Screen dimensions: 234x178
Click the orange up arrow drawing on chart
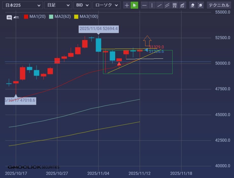(x=147, y=40)
